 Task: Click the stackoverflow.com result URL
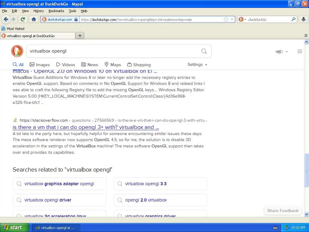pyautogui.click(x=114, y=120)
